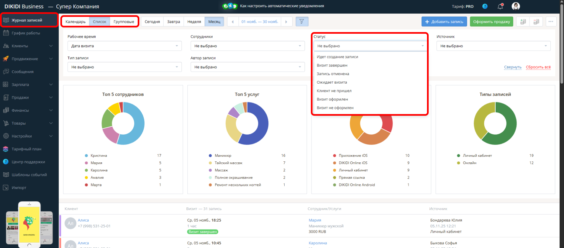564x248 pixels.
Task: Click the blue Кристина legend dot
Action: click(86, 156)
